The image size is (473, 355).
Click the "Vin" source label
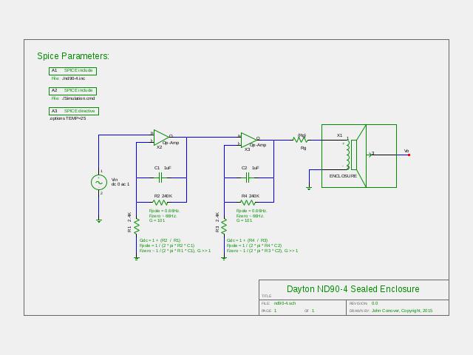[115, 180]
